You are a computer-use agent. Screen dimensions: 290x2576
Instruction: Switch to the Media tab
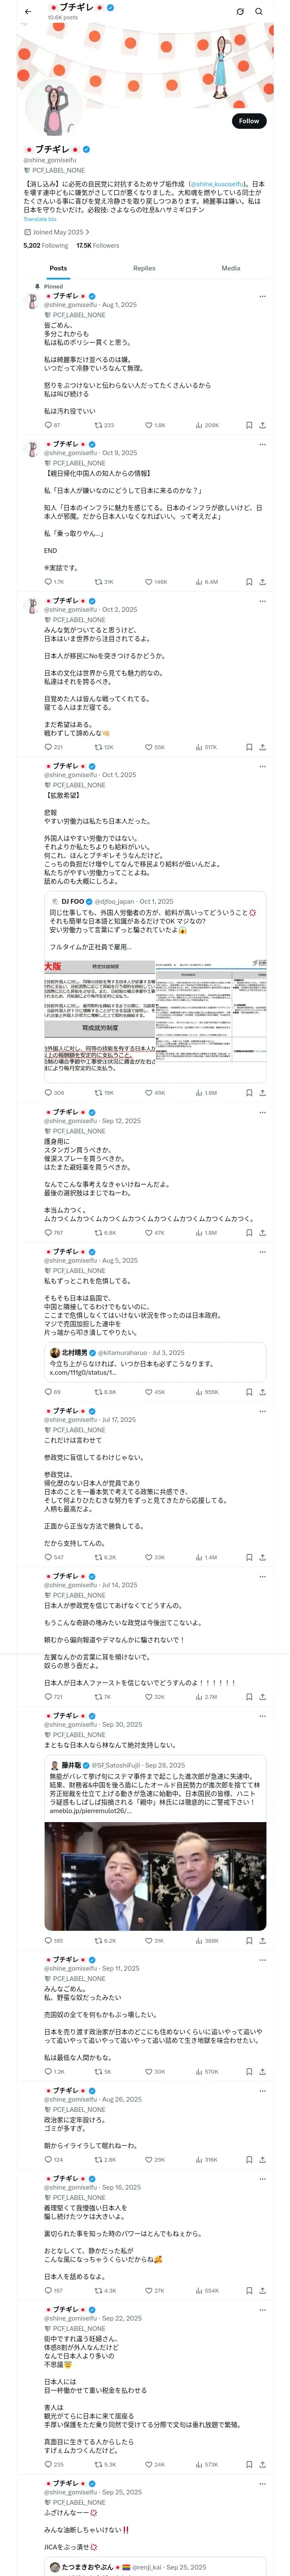(231, 268)
